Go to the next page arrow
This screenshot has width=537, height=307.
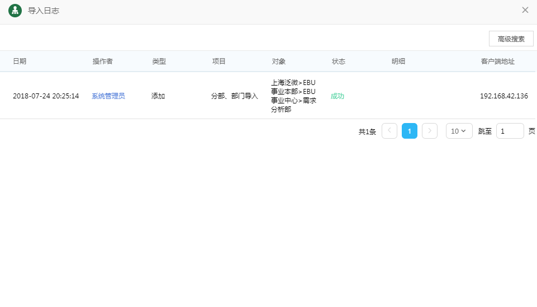[429, 131]
